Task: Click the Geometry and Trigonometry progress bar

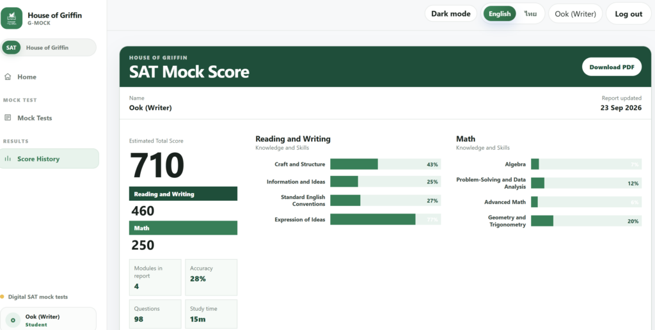Action: click(x=586, y=221)
